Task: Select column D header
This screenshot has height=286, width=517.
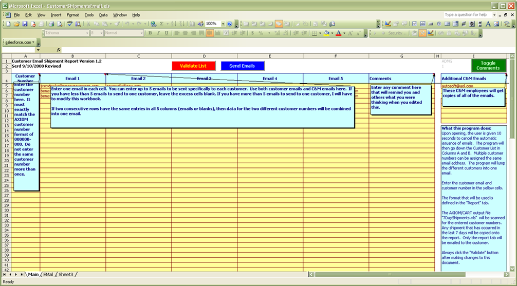Action: [x=204, y=56]
